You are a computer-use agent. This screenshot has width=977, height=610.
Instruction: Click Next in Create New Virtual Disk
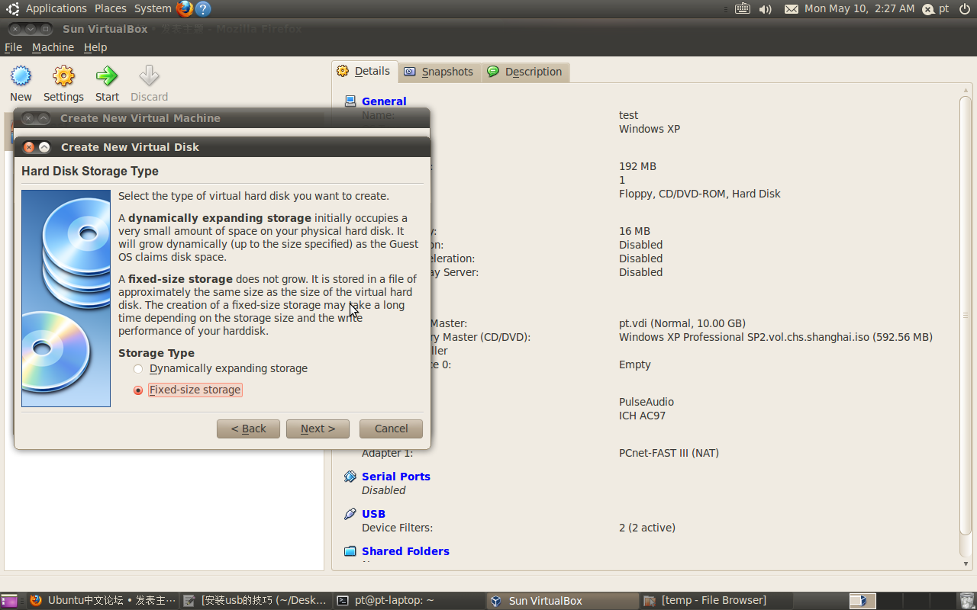pos(318,429)
